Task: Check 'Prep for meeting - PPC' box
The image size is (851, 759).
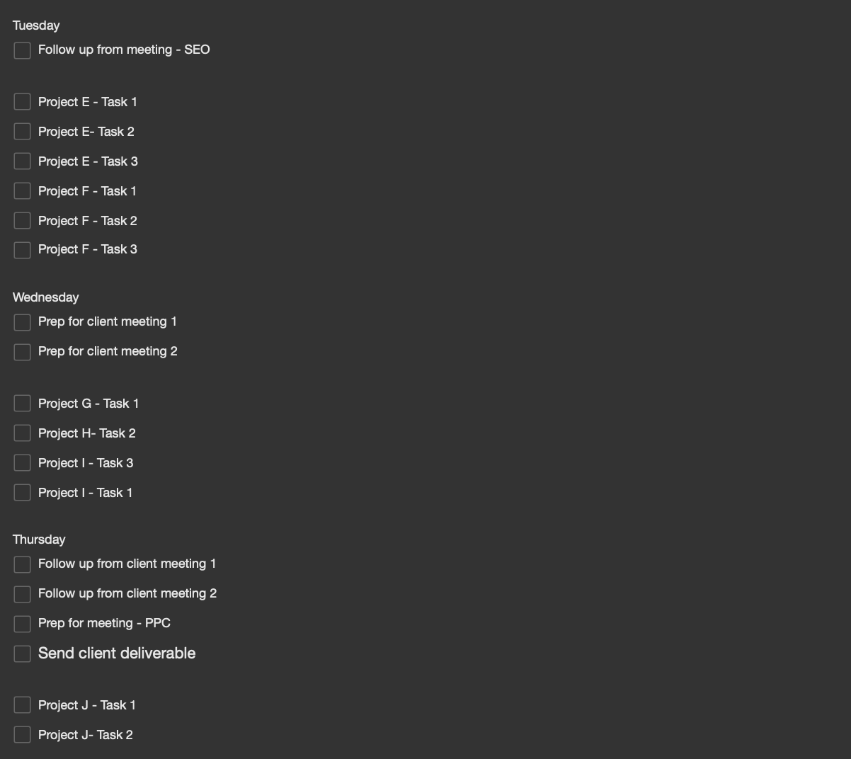Action: [x=22, y=624]
